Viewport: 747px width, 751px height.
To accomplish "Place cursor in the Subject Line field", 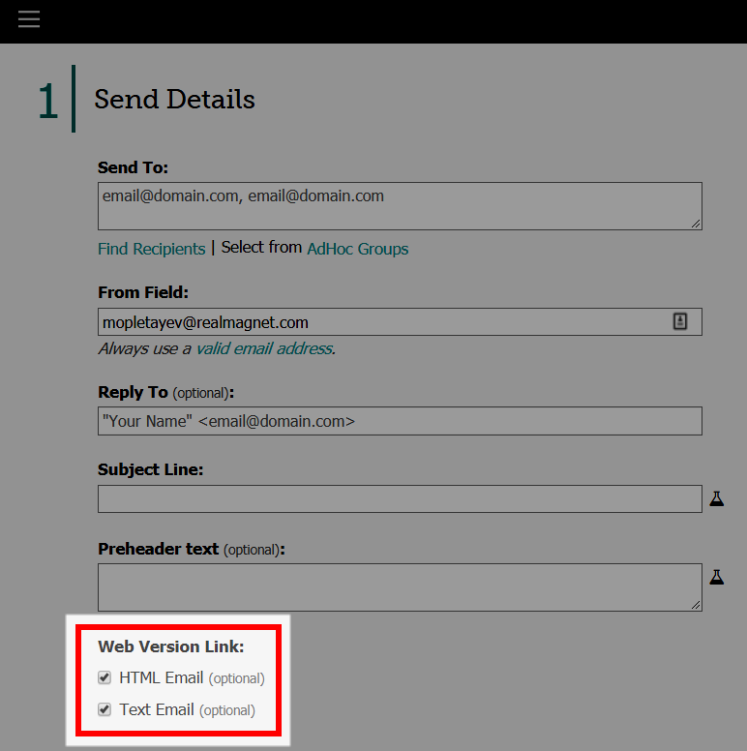I will [400, 498].
